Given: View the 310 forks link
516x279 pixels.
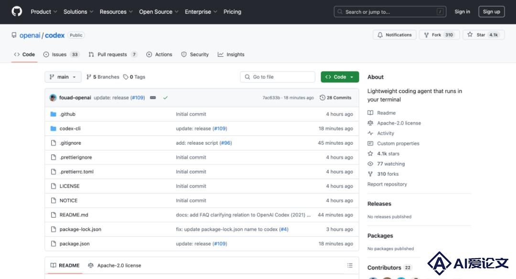Looking at the screenshot, I should pyautogui.click(x=383, y=174).
